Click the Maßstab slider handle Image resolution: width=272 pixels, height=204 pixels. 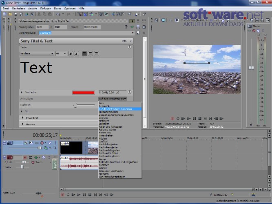(x=75, y=105)
